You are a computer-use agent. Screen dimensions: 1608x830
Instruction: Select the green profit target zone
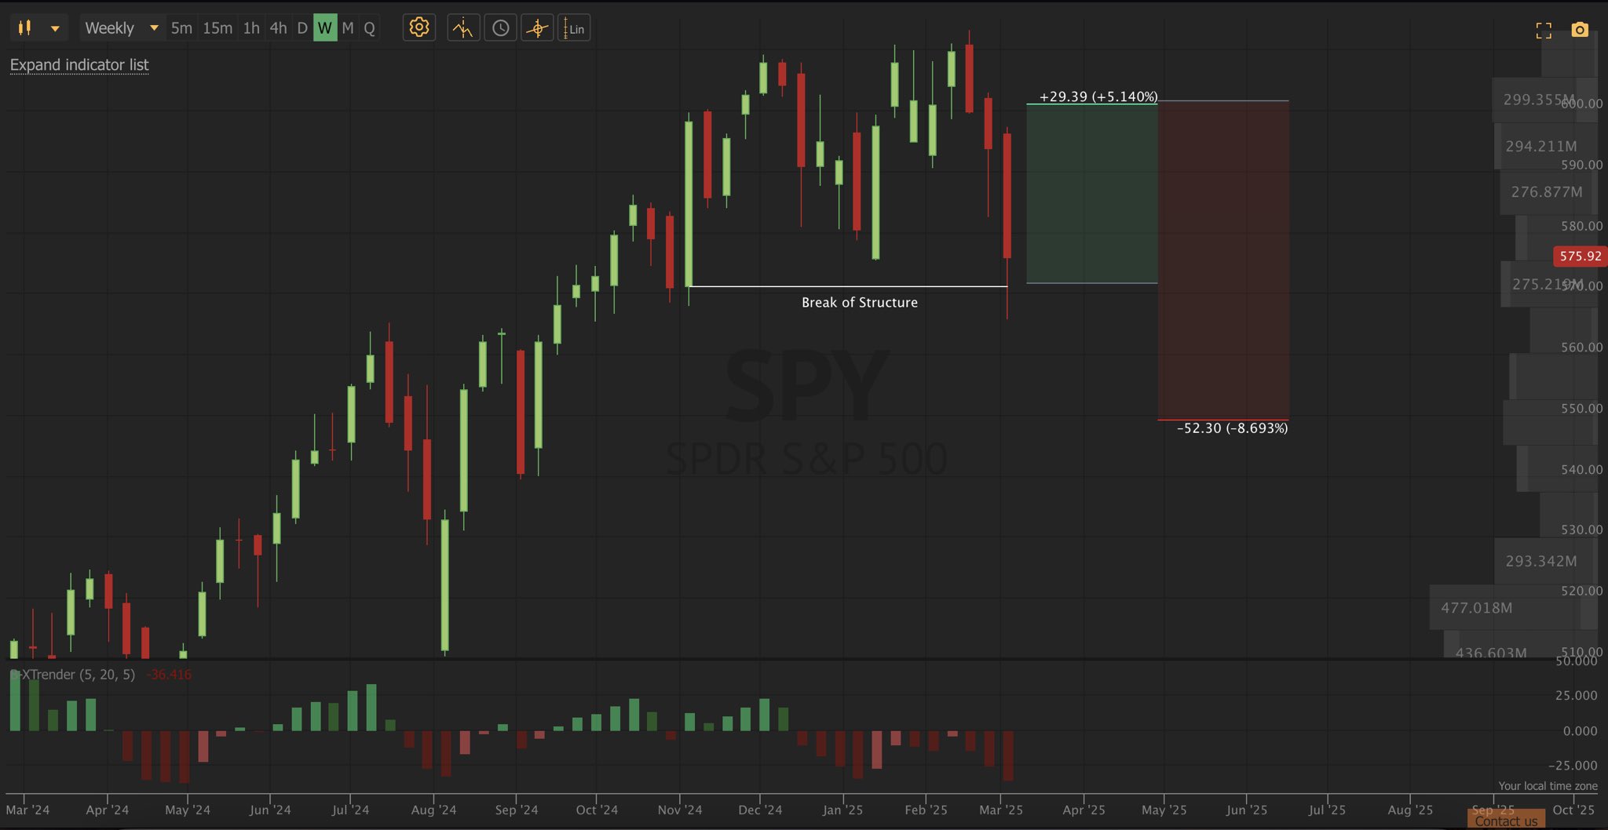[x=1092, y=193]
